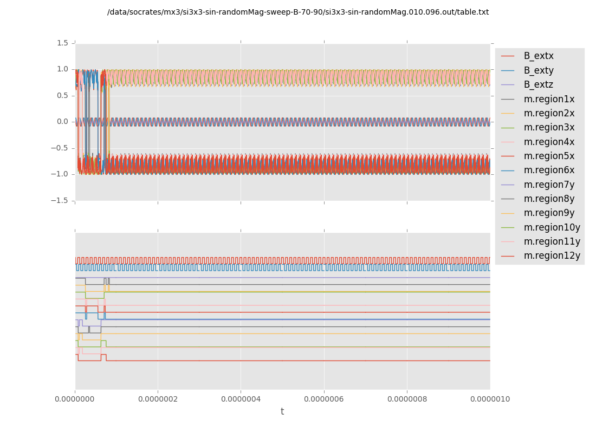Click the B_extx legend entry

click(x=538, y=56)
